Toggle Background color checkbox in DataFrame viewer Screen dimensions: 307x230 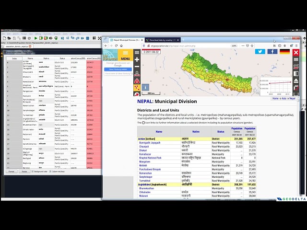33,172
